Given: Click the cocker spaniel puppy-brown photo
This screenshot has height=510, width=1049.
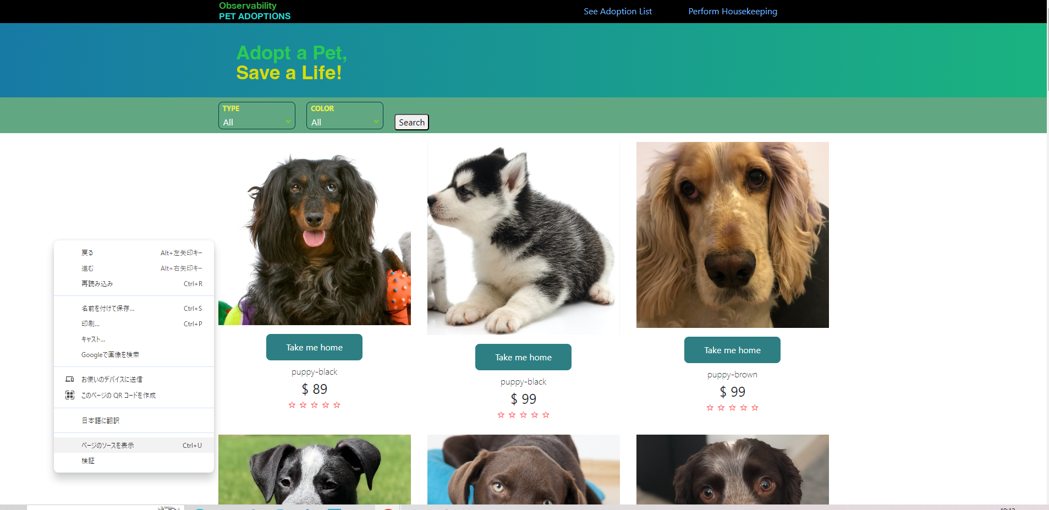Looking at the screenshot, I should 732,235.
